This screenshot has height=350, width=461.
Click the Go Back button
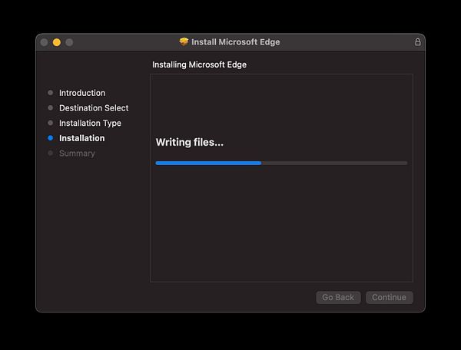click(x=338, y=298)
